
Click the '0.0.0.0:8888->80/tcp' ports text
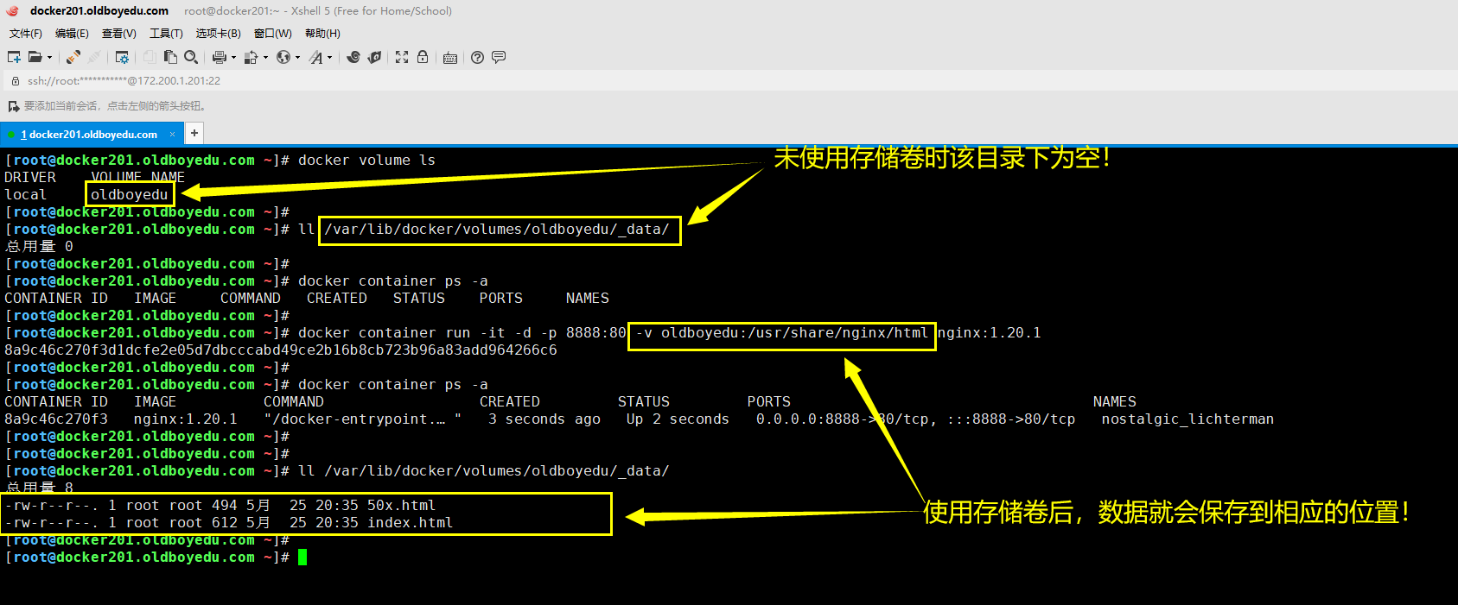[x=842, y=419]
